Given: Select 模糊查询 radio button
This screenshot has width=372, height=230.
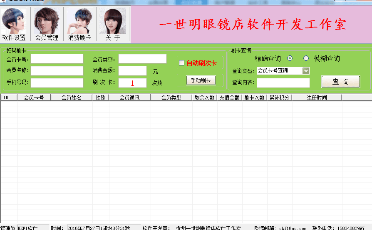Looking at the screenshot, I should tap(306, 58).
